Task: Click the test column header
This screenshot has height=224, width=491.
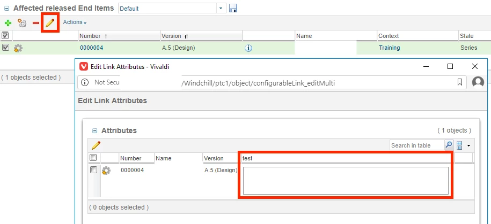Action: [x=347, y=158]
